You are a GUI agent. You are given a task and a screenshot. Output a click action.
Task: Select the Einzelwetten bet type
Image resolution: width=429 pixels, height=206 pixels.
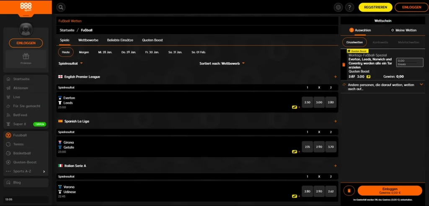(354, 42)
